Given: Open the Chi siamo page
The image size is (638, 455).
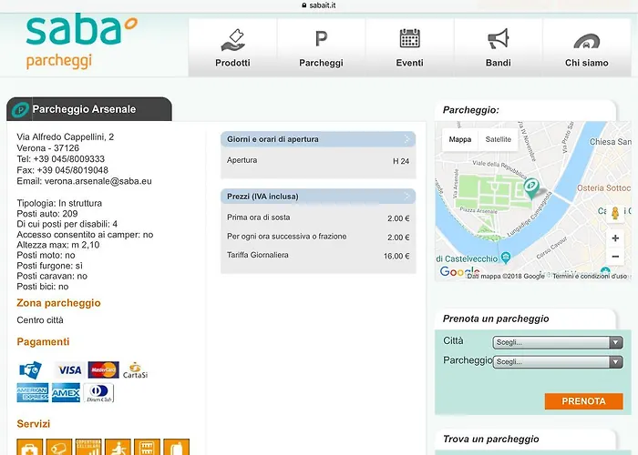Looking at the screenshot, I should [x=587, y=48].
